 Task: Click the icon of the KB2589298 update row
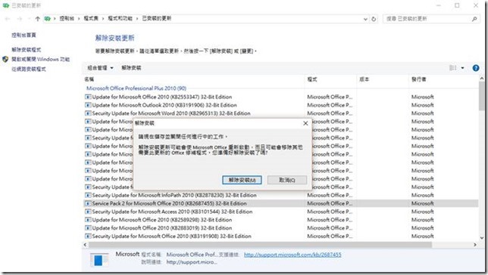(88, 220)
